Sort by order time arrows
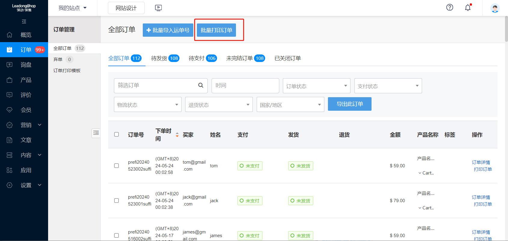The width and height of the screenshot is (508, 241). click(177, 135)
